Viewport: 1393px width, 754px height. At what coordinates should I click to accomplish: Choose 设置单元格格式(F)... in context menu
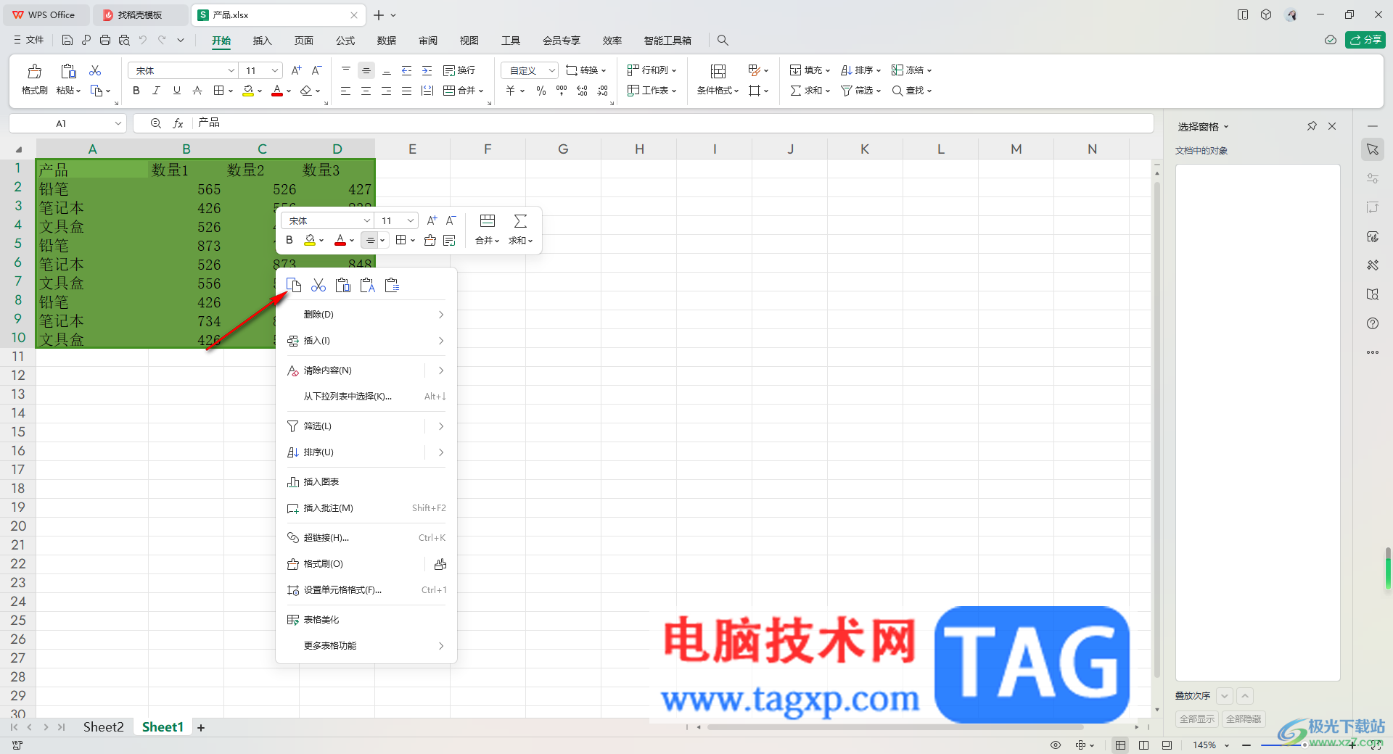pyautogui.click(x=366, y=590)
